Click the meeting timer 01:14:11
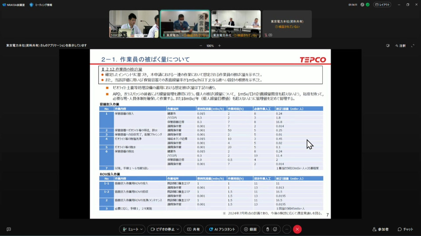The width and height of the screenshot is (421, 236). click(353, 5)
